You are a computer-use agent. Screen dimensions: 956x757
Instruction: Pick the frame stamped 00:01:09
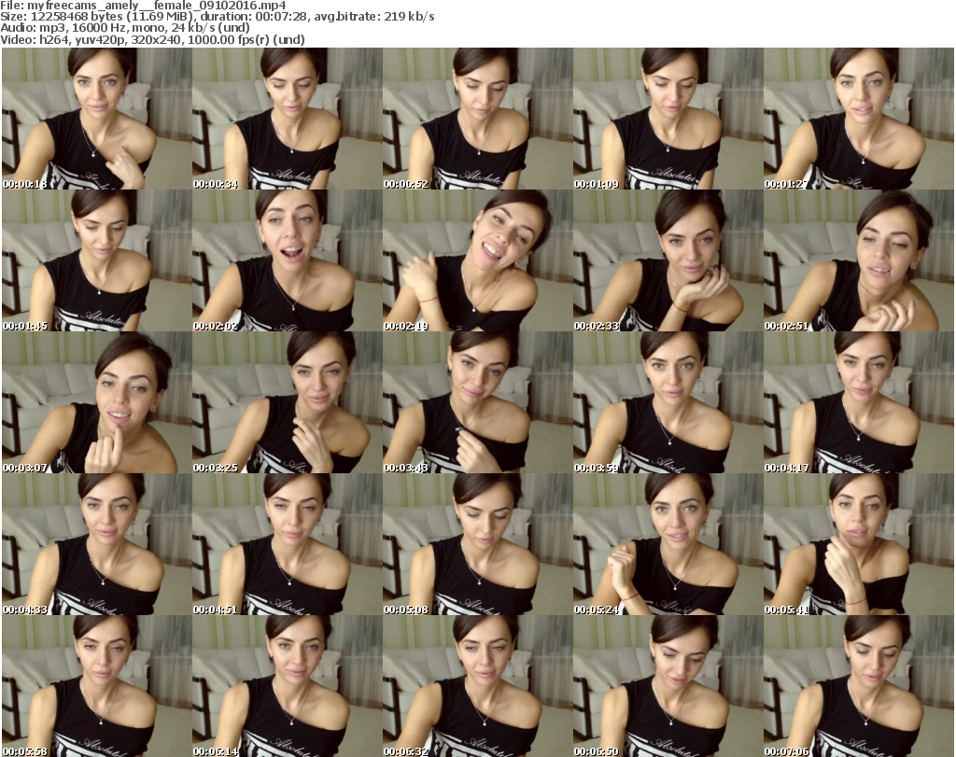coord(668,119)
